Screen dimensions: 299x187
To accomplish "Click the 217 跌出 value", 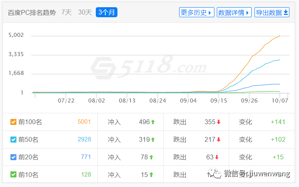I will pos(210,140).
